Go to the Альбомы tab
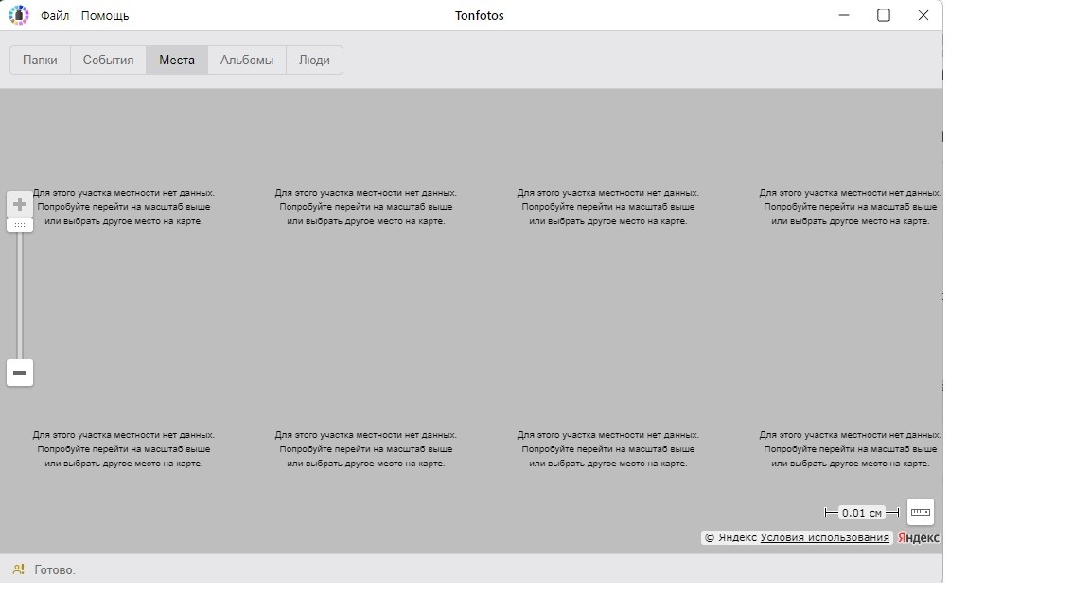Viewport: 1090px width, 613px height. [x=247, y=60]
